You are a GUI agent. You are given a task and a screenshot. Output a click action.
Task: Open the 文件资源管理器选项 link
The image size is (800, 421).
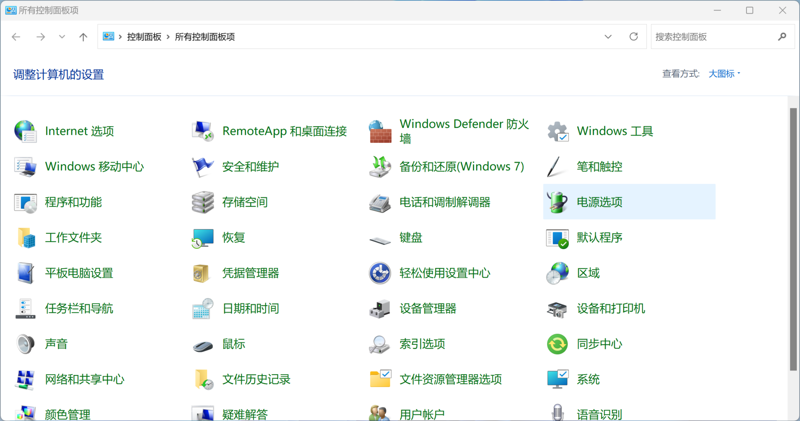450,379
